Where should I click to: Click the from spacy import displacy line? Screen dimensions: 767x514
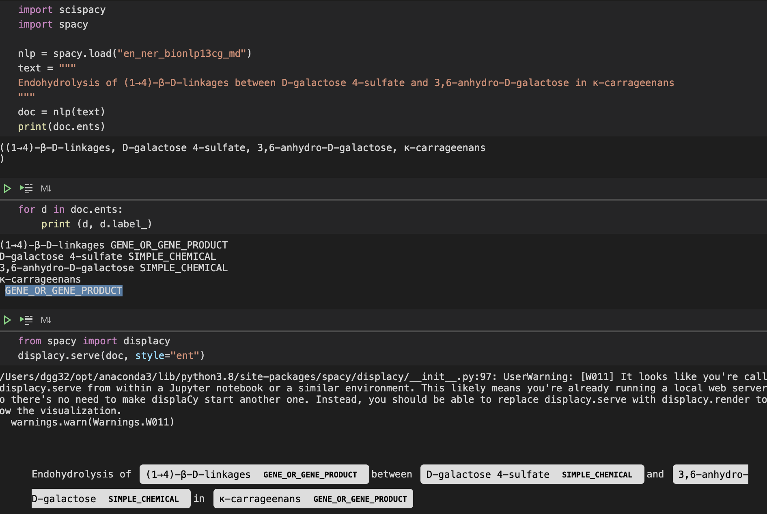pos(94,341)
